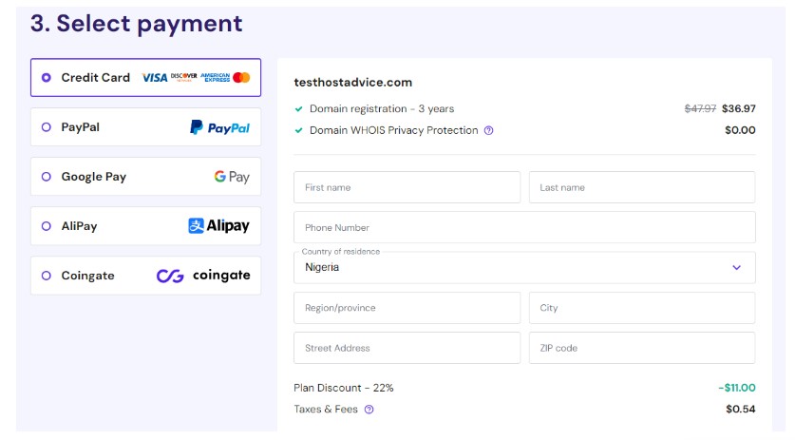
Task: Click WHOIS Privacy green checkmark
Action: pos(298,130)
